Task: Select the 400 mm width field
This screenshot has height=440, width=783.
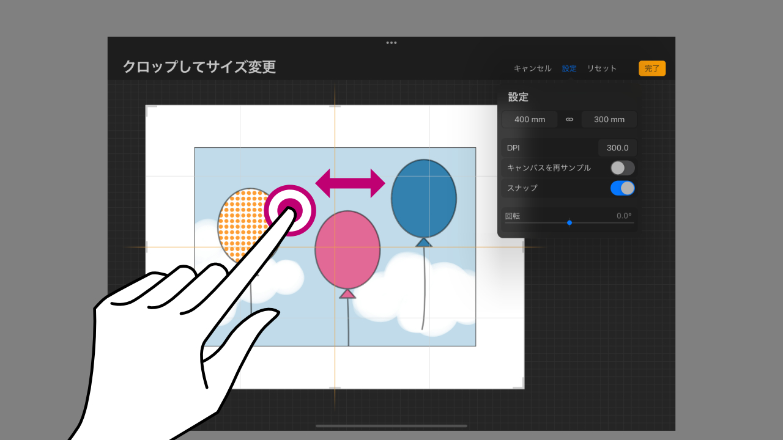Action: pos(530,119)
